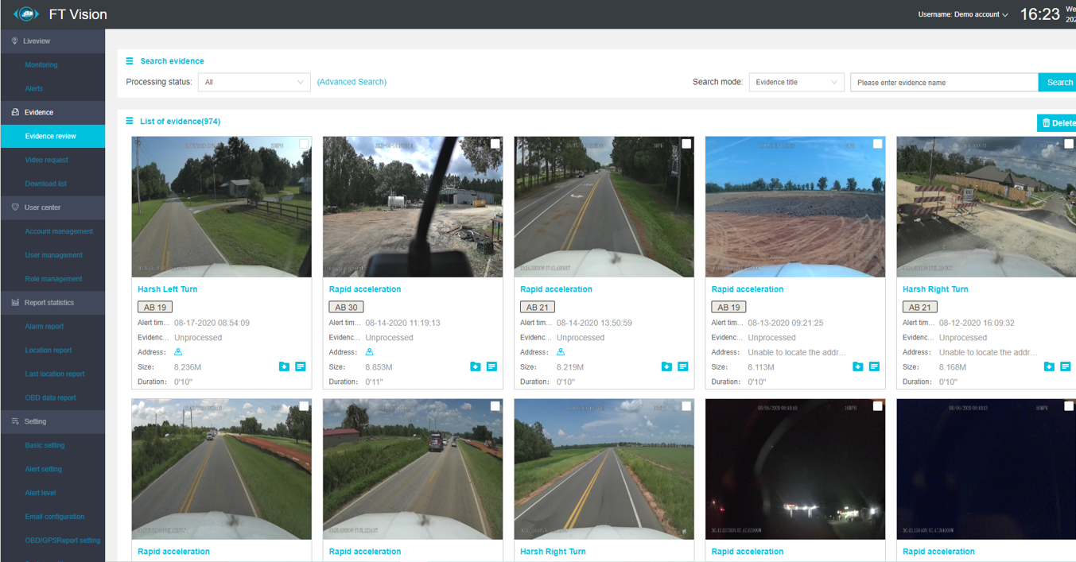The height and width of the screenshot is (562, 1076).
Task: Click the List of evidence menu icon
Action: 130,121
